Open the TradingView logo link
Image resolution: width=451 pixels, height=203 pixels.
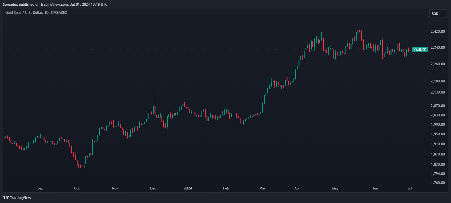[17, 198]
